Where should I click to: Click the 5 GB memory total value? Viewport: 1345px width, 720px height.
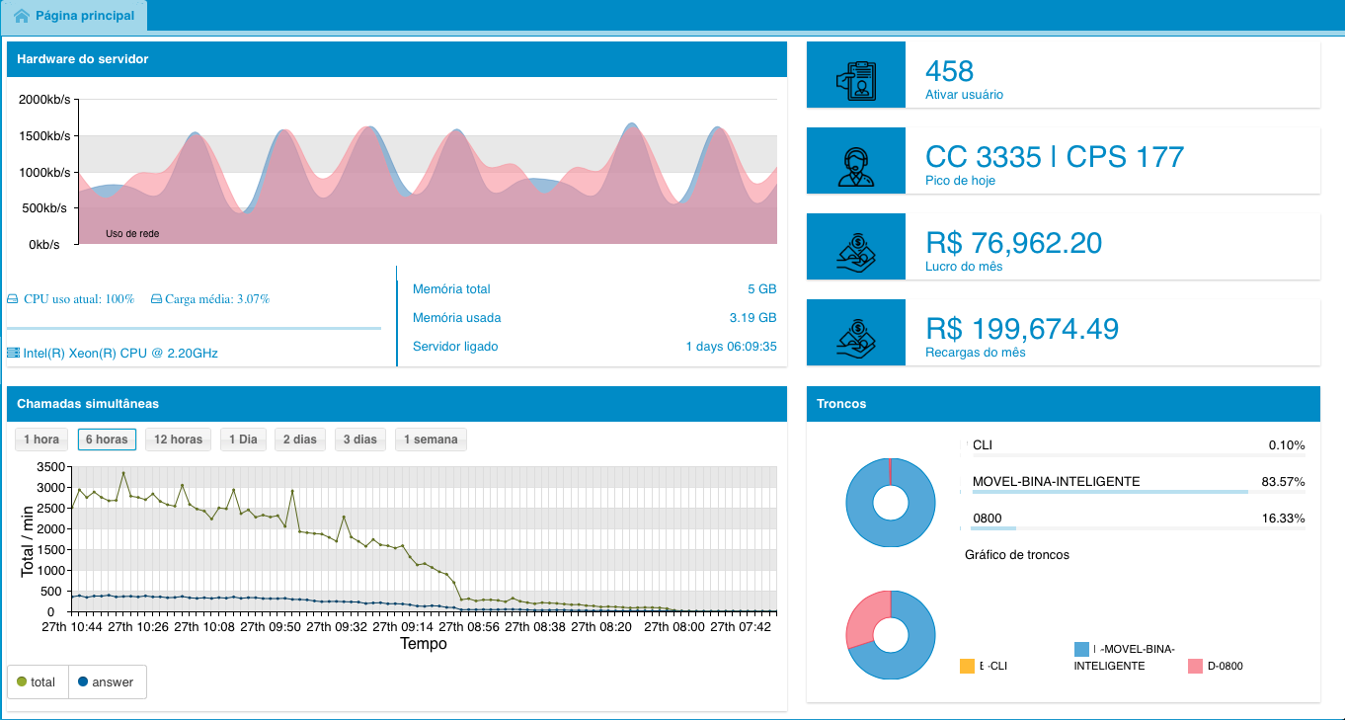(x=761, y=289)
